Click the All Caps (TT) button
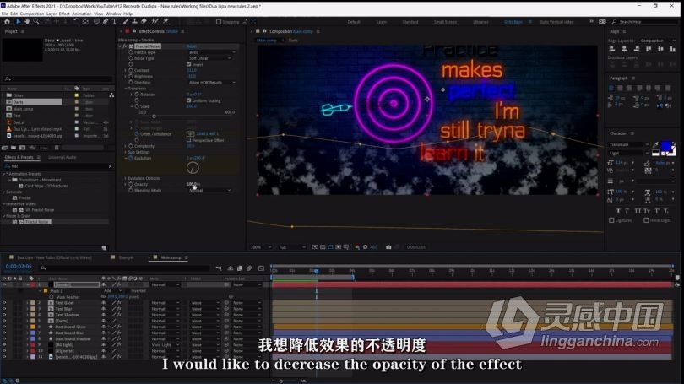This screenshot has width=684, height=384. 638,210
